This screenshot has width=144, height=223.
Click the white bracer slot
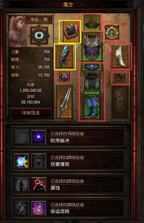click(x=120, y=56)
